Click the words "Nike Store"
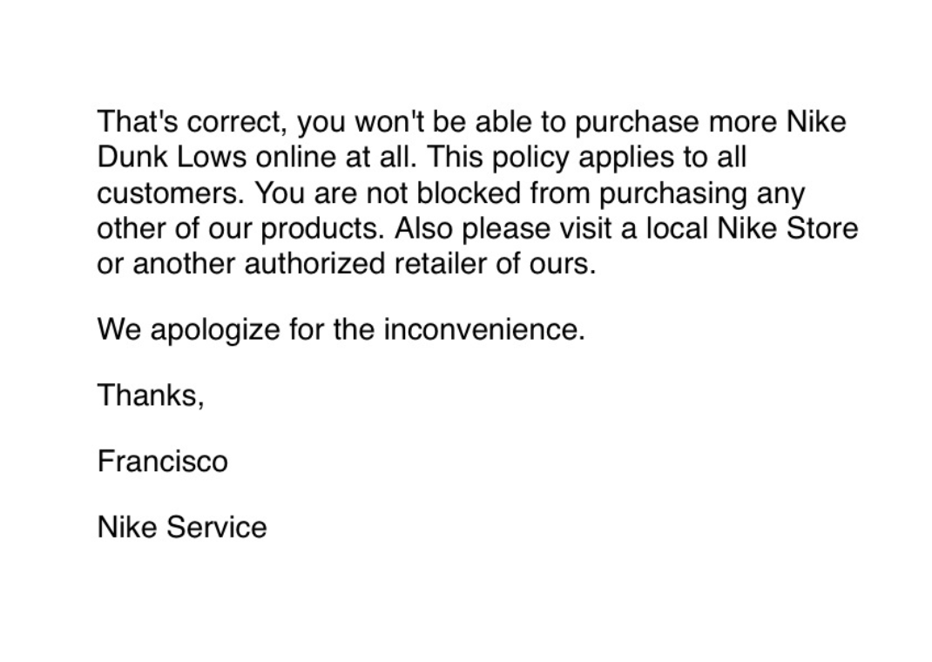 [787, 228]
